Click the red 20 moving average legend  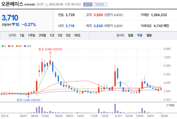[x=11, y=46]
